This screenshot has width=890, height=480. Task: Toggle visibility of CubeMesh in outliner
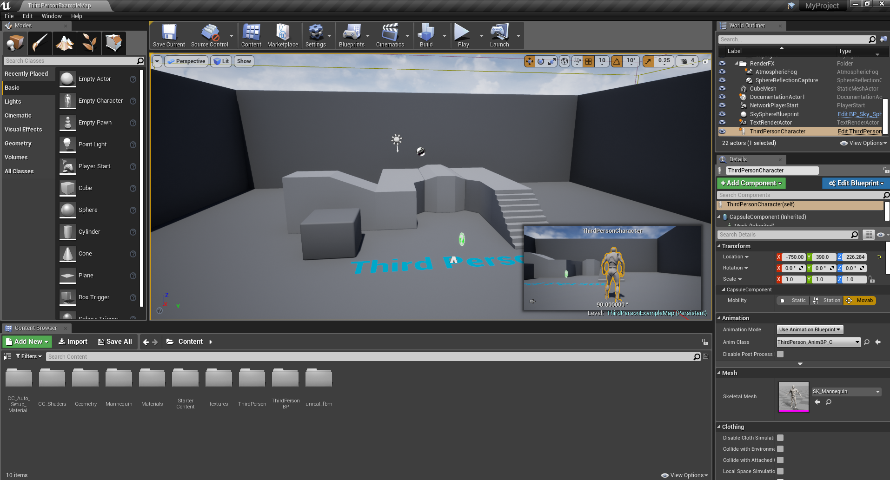pyautogui.click(x=722, y=89)
